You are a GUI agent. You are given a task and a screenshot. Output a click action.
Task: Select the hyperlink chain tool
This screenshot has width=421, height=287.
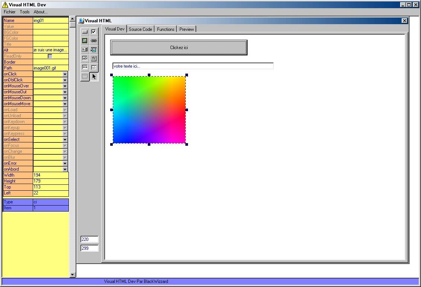coord(94,41)
